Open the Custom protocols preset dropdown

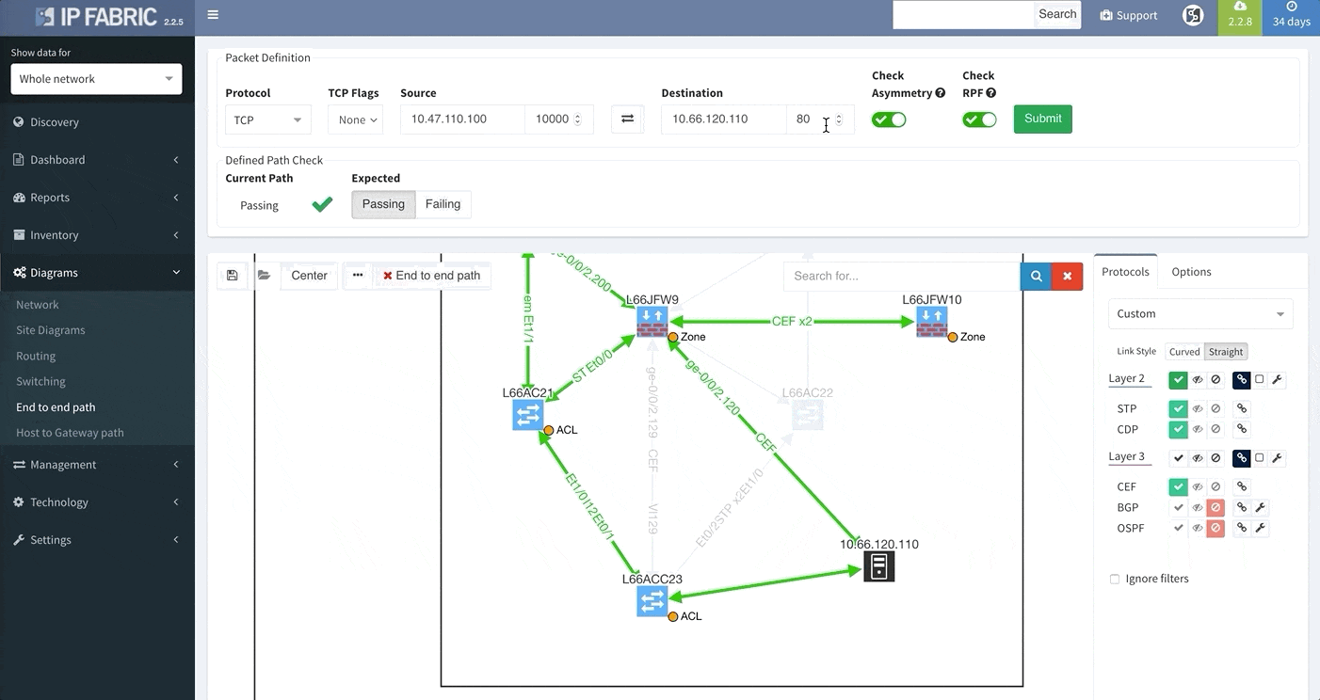point(1200,313)
